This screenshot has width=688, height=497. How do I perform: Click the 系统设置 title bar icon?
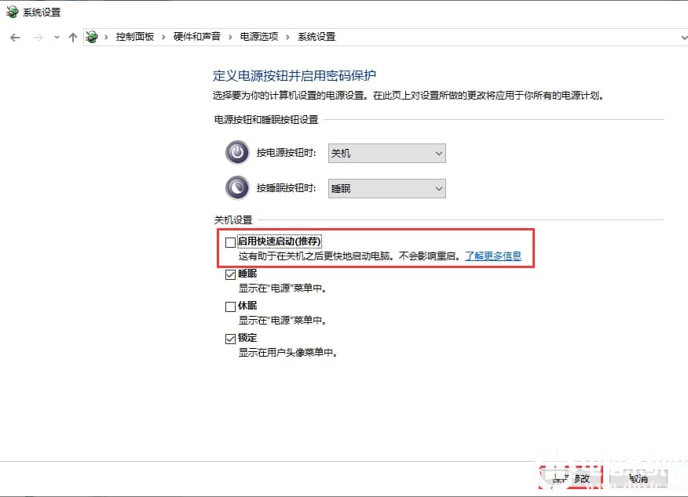[x=13, y=12]
